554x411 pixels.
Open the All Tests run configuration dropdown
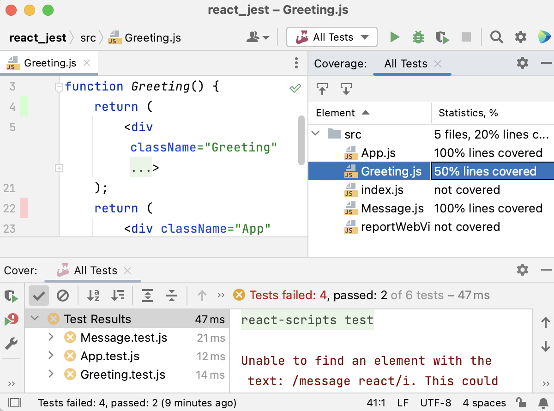point(332,37)
